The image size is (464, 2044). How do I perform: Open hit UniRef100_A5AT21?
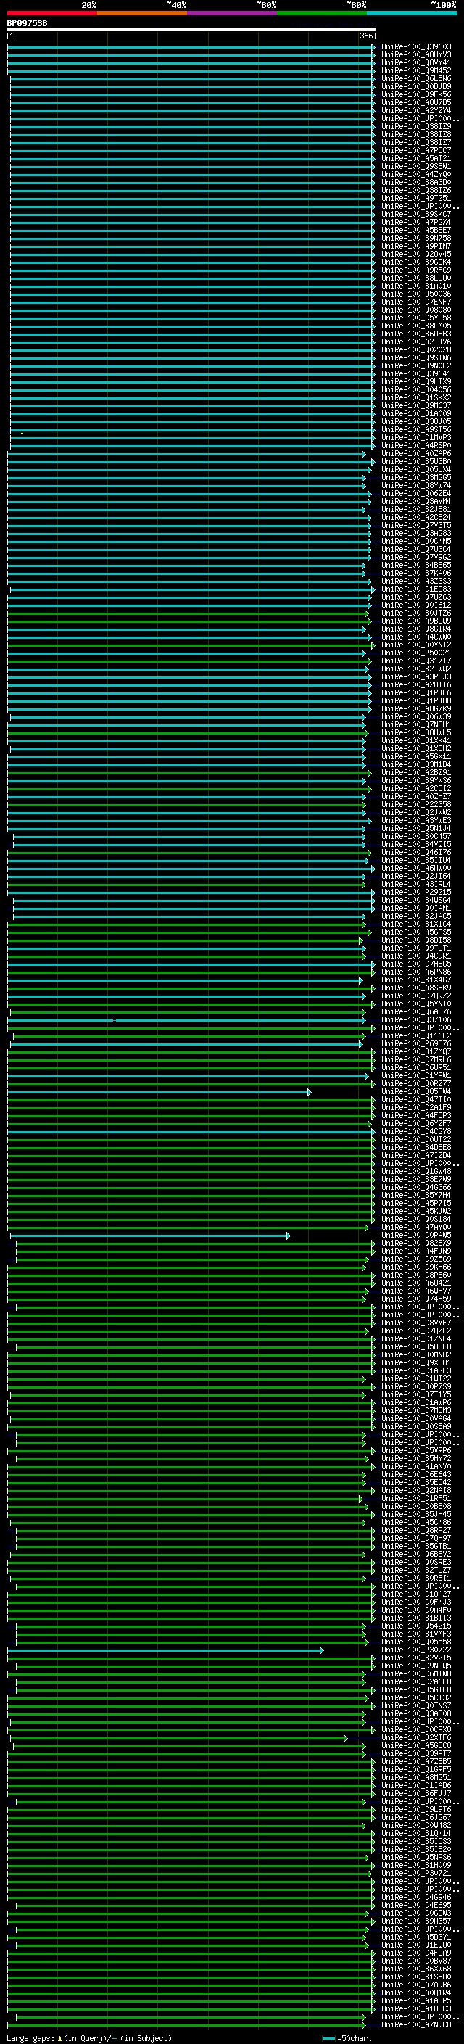(x=416, y=159)
